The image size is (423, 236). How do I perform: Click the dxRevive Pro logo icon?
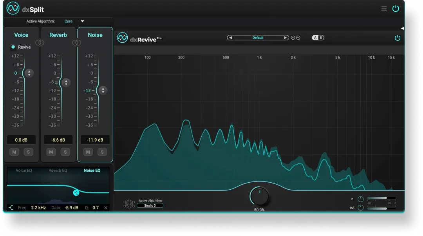pos(122,38)
